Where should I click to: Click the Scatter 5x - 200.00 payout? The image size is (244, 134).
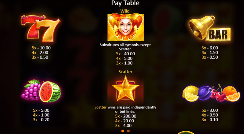point(126,116)
